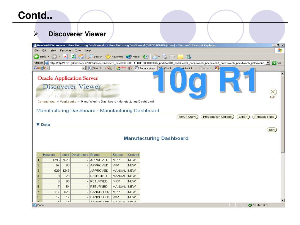Viewport: 300px width, 225px height.
Task: Click AutoLink toolbar button
Action: (185, 68)
